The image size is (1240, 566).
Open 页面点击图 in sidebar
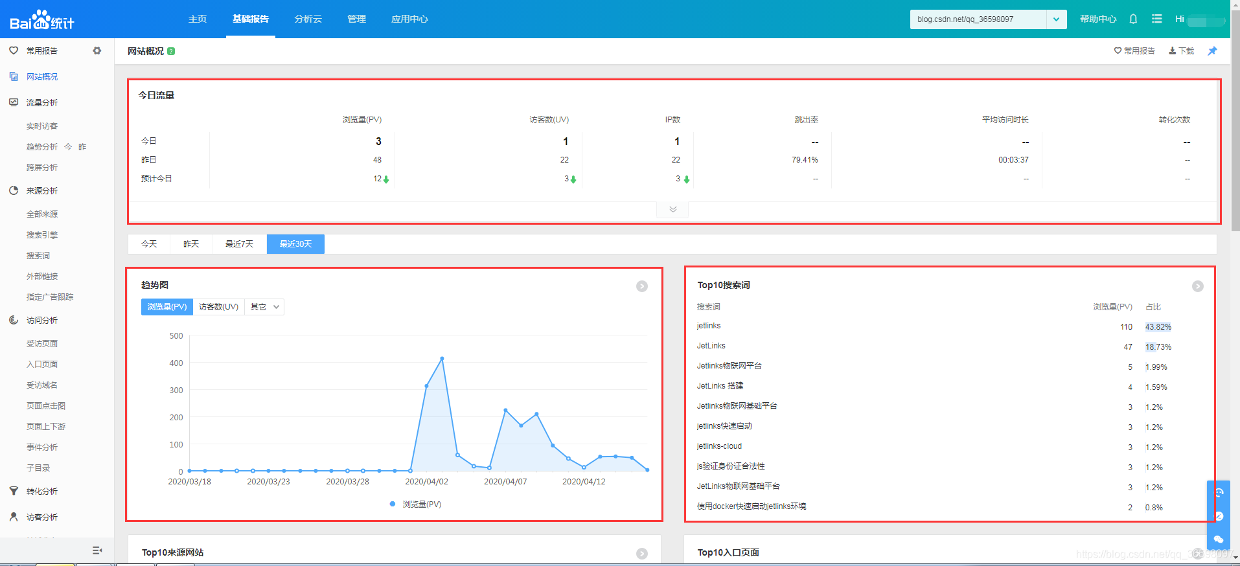pyautogui.click(x=46, y=406)
